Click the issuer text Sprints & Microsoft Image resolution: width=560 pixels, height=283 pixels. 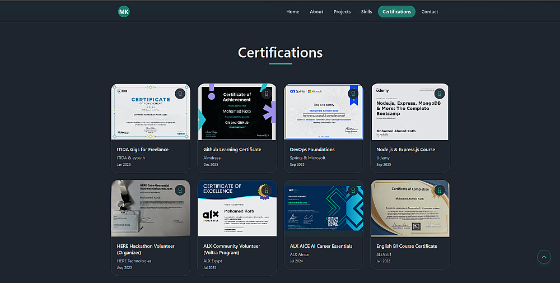pos(307,157)
